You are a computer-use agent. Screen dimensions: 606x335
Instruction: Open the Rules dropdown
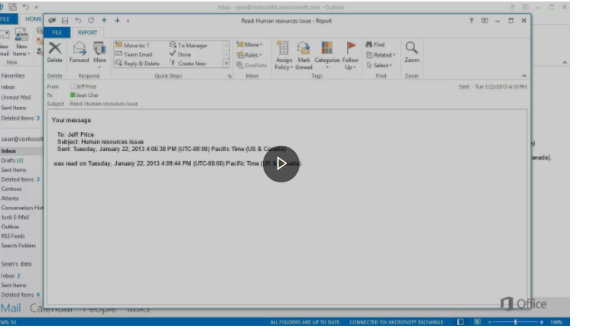(x=249, y=55)
